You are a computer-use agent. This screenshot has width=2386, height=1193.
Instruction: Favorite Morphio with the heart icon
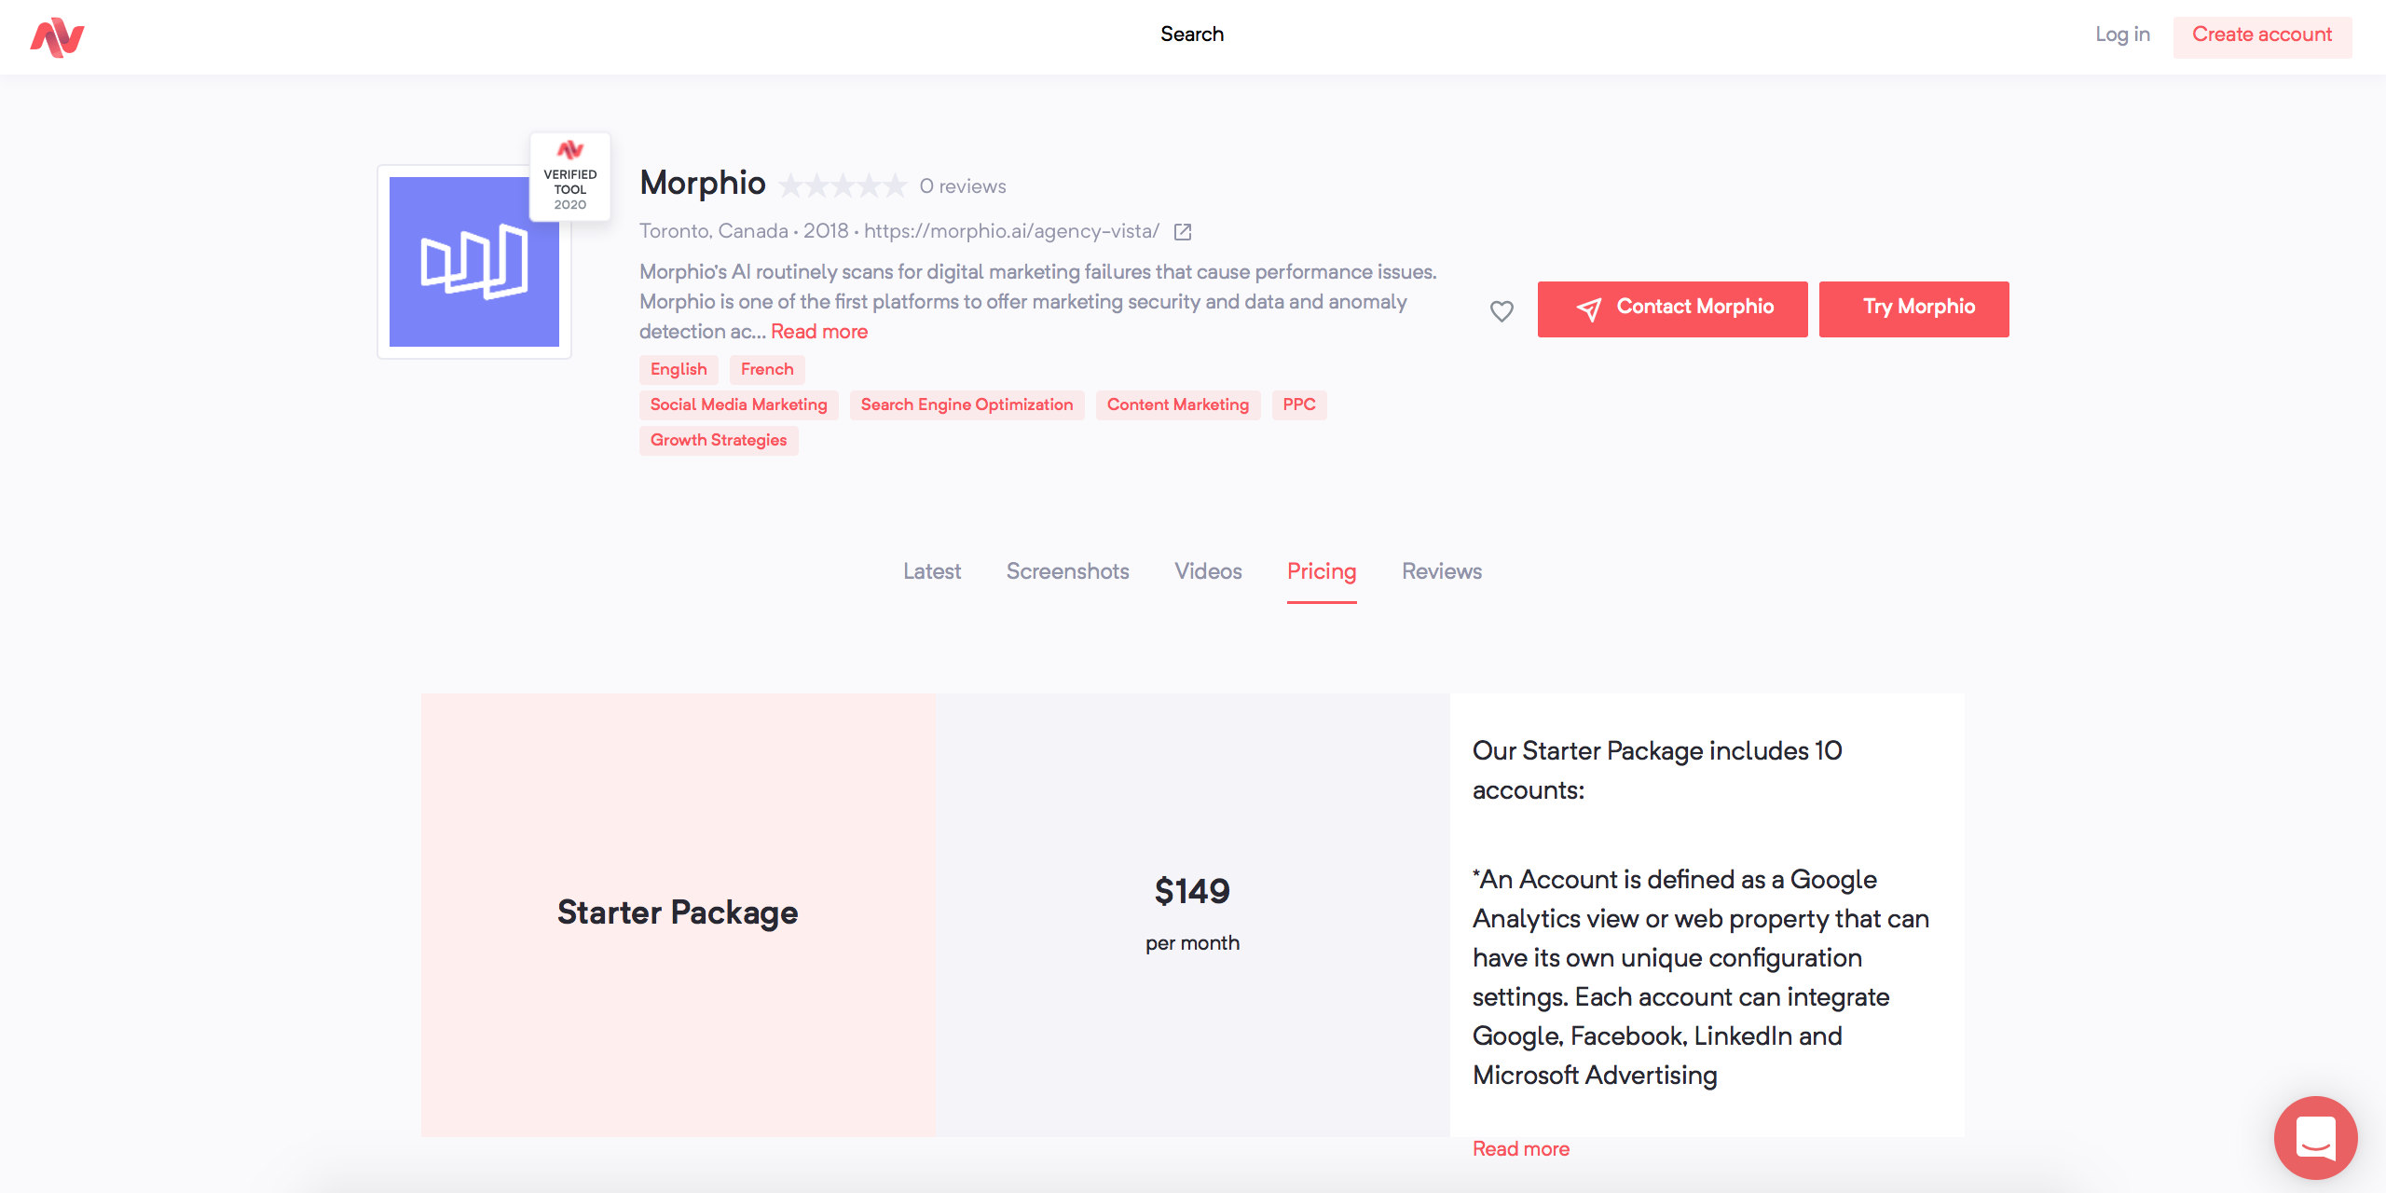tap(1502, 310)
